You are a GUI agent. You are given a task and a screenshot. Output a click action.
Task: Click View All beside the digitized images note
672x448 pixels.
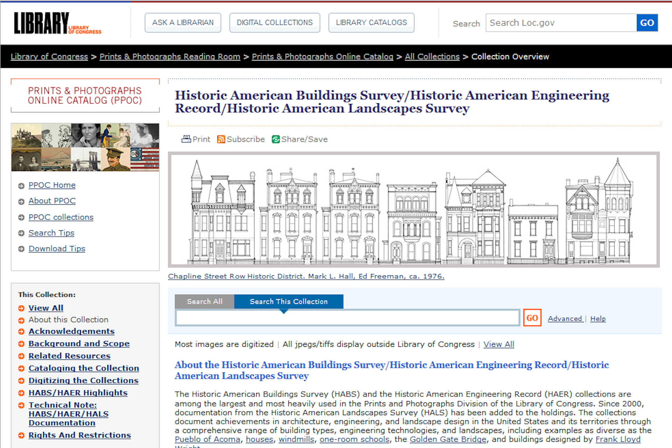pos(499,344)
